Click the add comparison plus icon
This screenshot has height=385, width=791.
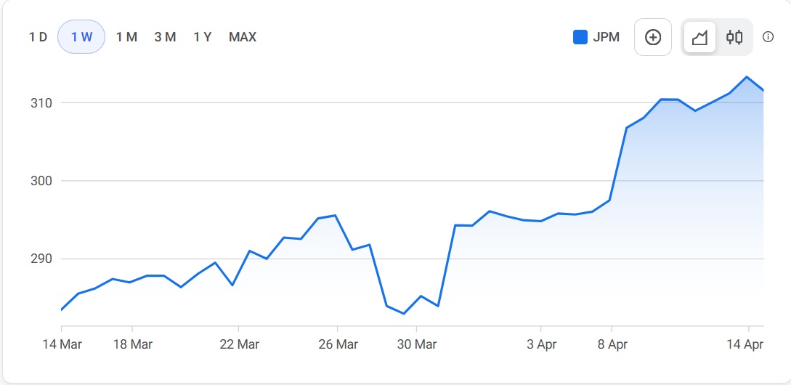(653, 37)
